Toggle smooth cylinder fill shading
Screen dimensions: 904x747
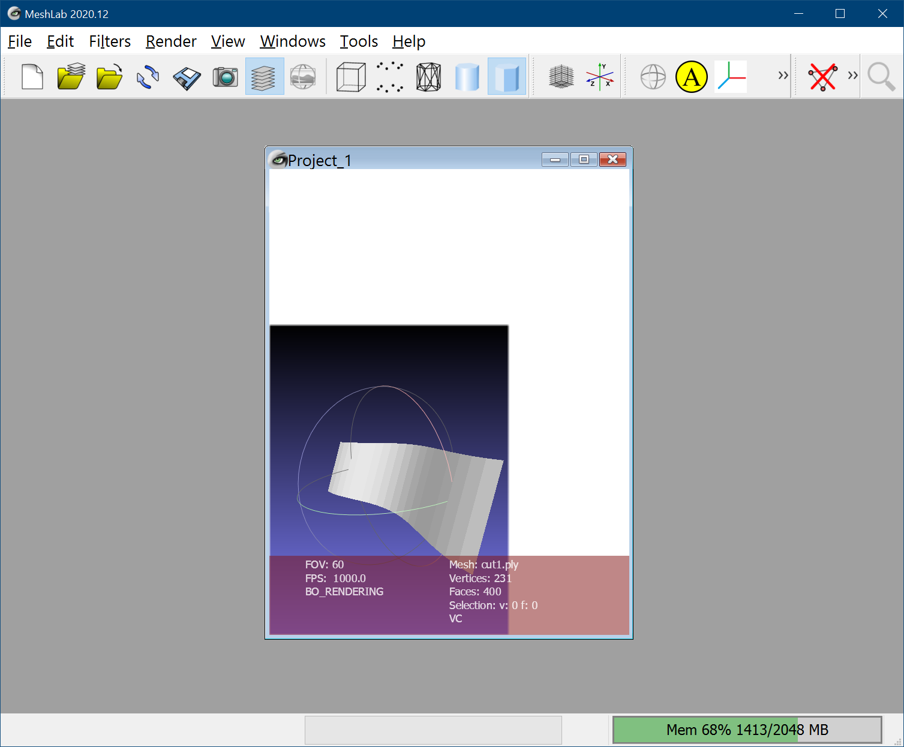coord(467,77)
